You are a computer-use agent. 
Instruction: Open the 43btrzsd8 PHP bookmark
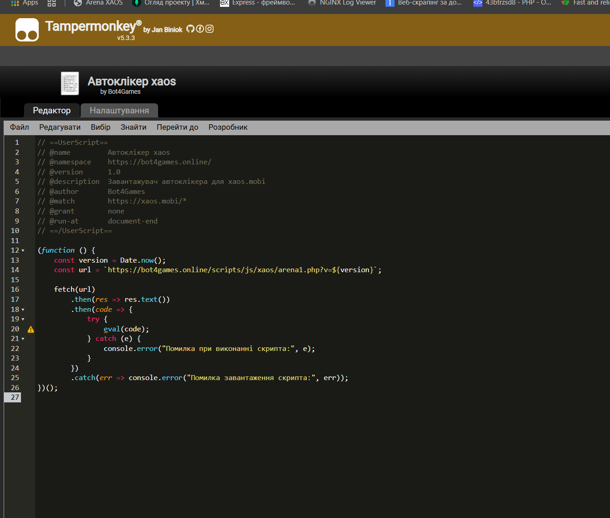[x=512, y=3]
